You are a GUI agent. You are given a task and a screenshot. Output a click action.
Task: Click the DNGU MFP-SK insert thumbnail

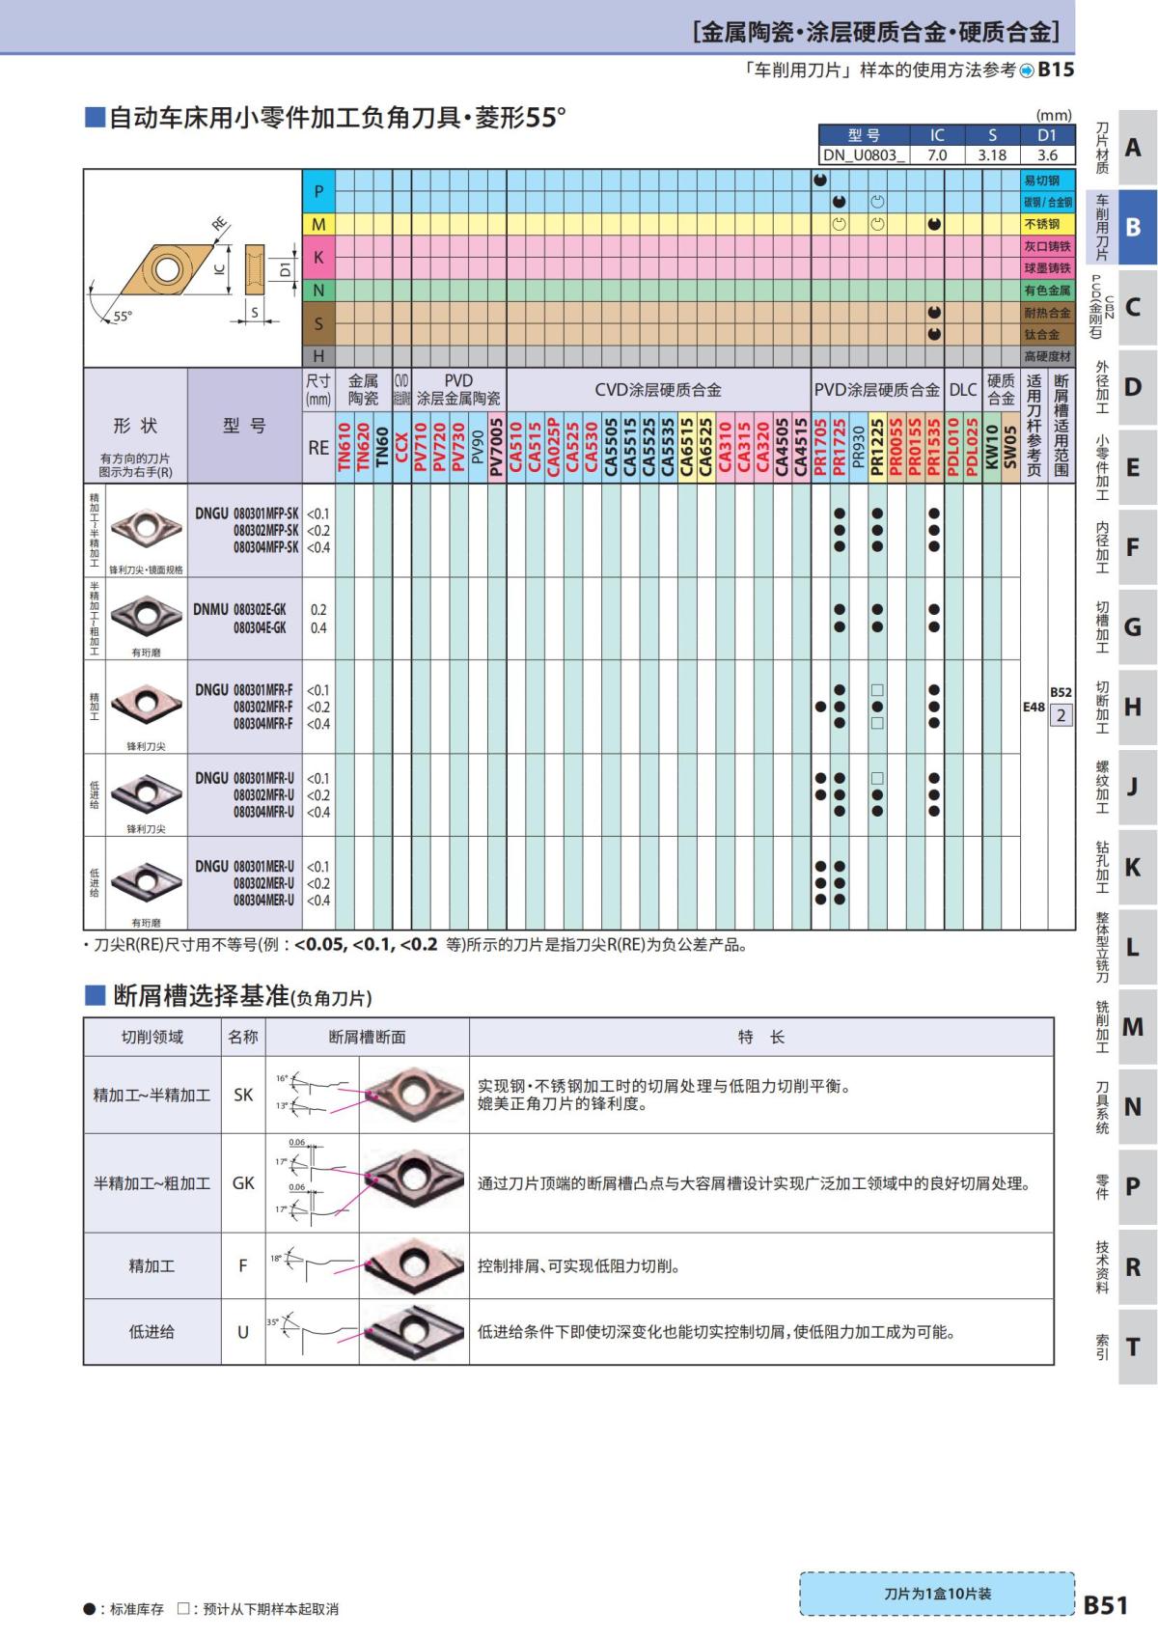(146, 527)
